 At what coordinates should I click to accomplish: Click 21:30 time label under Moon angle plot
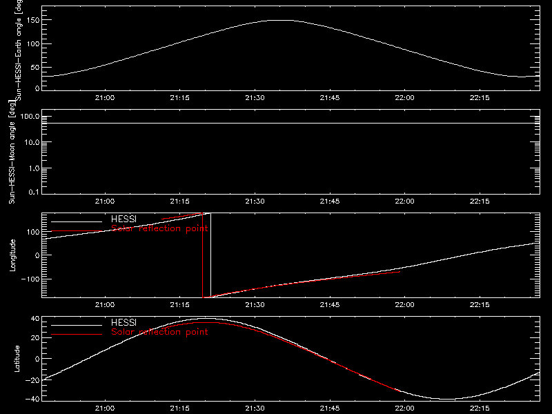(255, 201)
